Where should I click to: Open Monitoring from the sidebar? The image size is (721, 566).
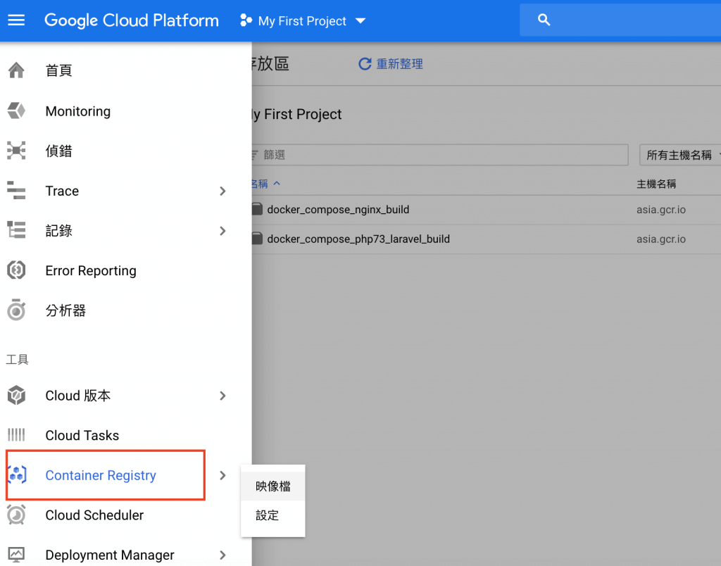click(x=77, y=111)
